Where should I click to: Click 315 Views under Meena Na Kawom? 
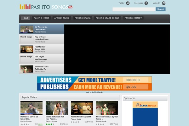[64, 124]
